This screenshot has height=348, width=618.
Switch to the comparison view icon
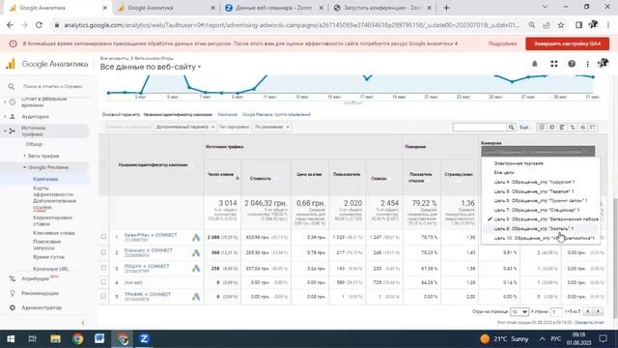pos(573,127)
